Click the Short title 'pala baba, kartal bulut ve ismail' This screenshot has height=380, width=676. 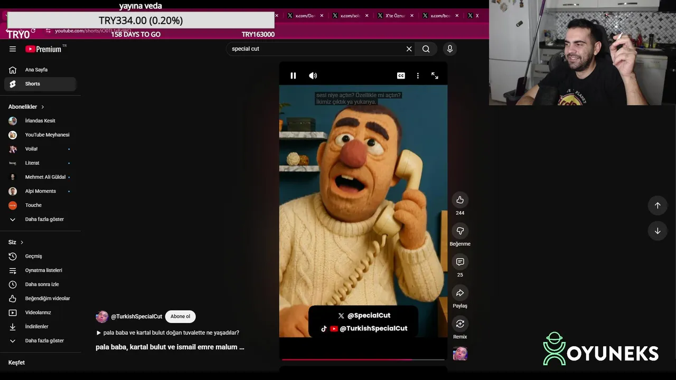(170, 347)
